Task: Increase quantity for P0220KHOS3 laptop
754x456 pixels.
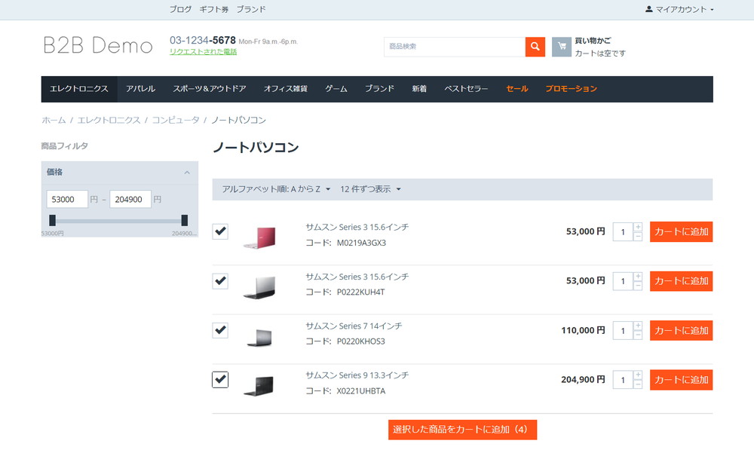Action: tap(638, 326)
